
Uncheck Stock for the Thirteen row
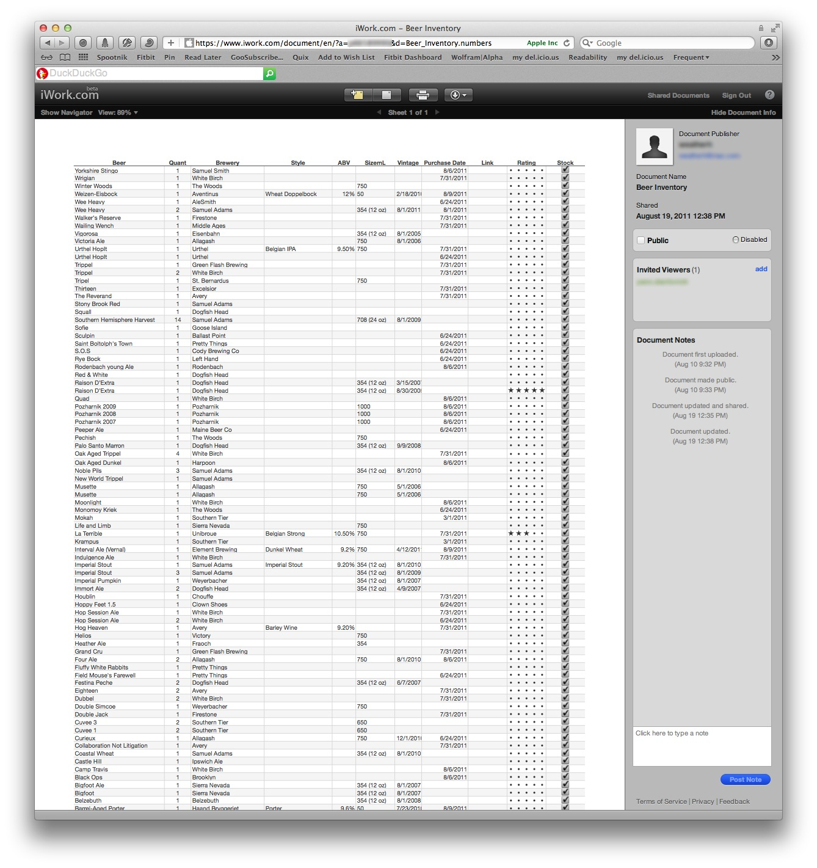click(x=565, y=288)
